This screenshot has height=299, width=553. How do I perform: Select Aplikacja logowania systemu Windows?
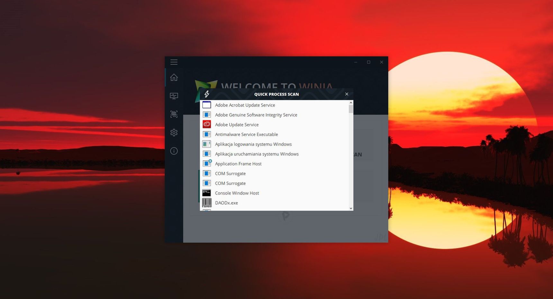274,144
